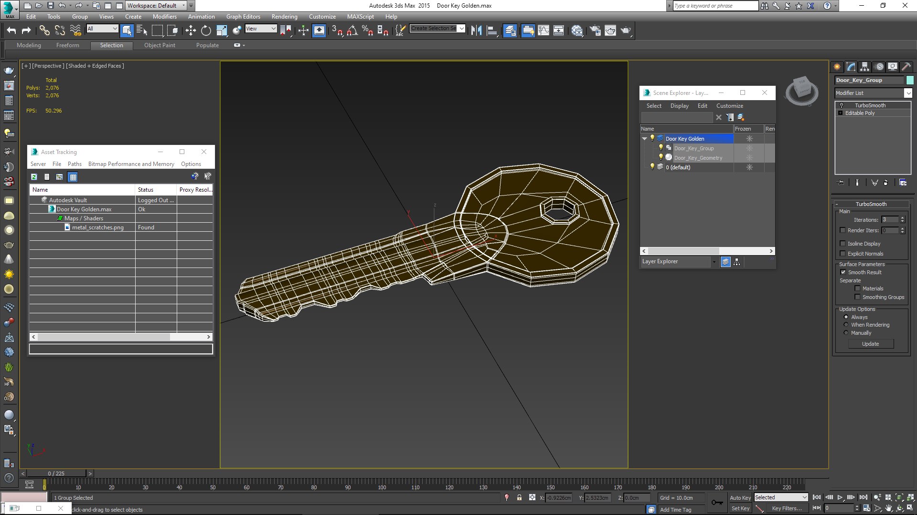This screenshot has width=917, height=515.
Task: Play the animation
Action: pos(840,497)
